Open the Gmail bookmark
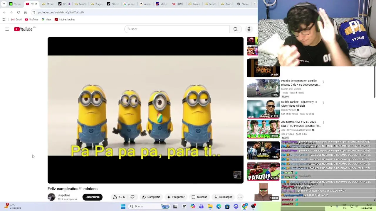This screenshot has height=211, width=376. (x=16, y=19)
